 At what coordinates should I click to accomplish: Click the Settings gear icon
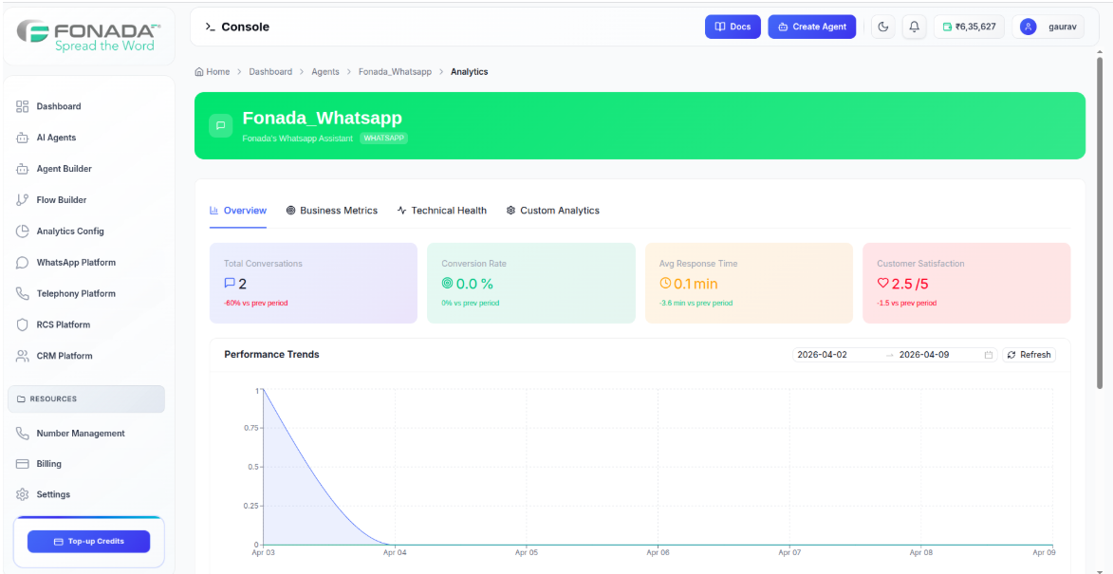[x=22, y=494]
